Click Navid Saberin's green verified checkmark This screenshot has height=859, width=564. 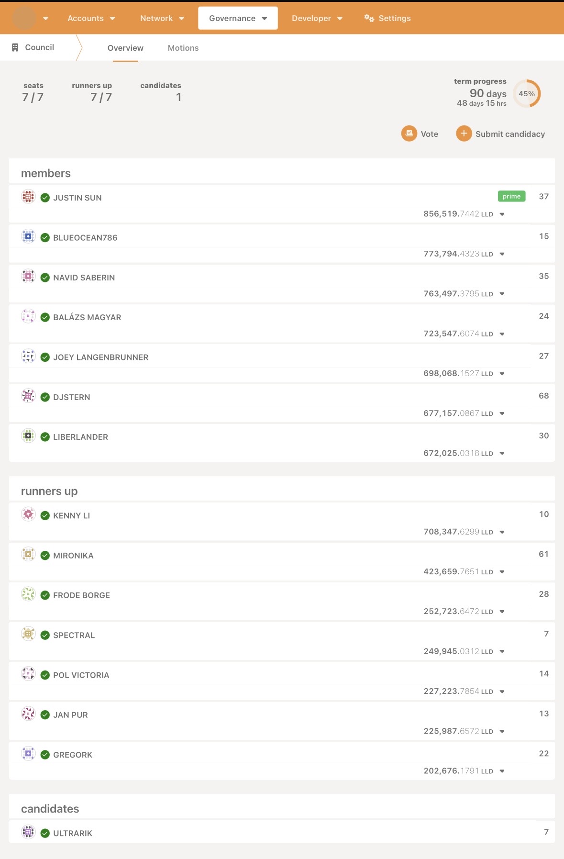pyautogui.click(x=45, y=278)
